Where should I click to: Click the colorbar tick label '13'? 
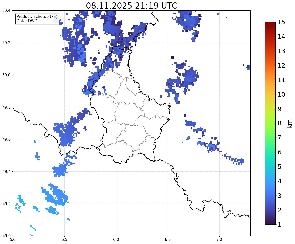[x=281, y=51]
